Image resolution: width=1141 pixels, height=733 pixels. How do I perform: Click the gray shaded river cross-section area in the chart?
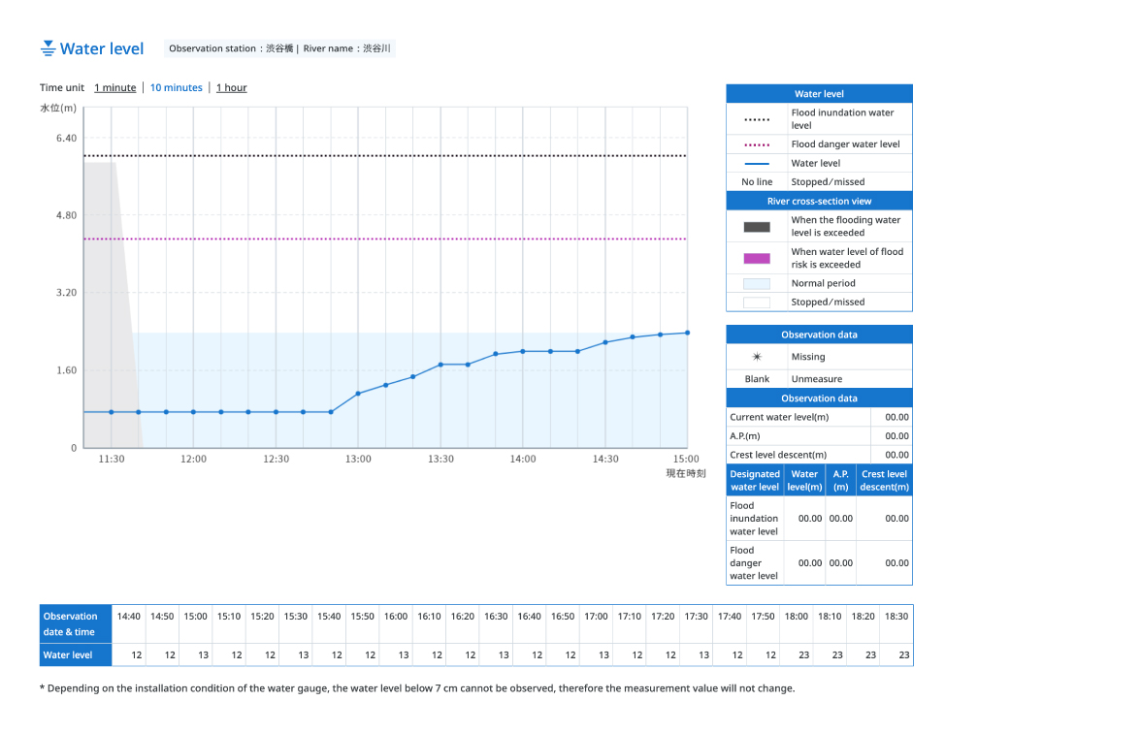tap(108, 305)
